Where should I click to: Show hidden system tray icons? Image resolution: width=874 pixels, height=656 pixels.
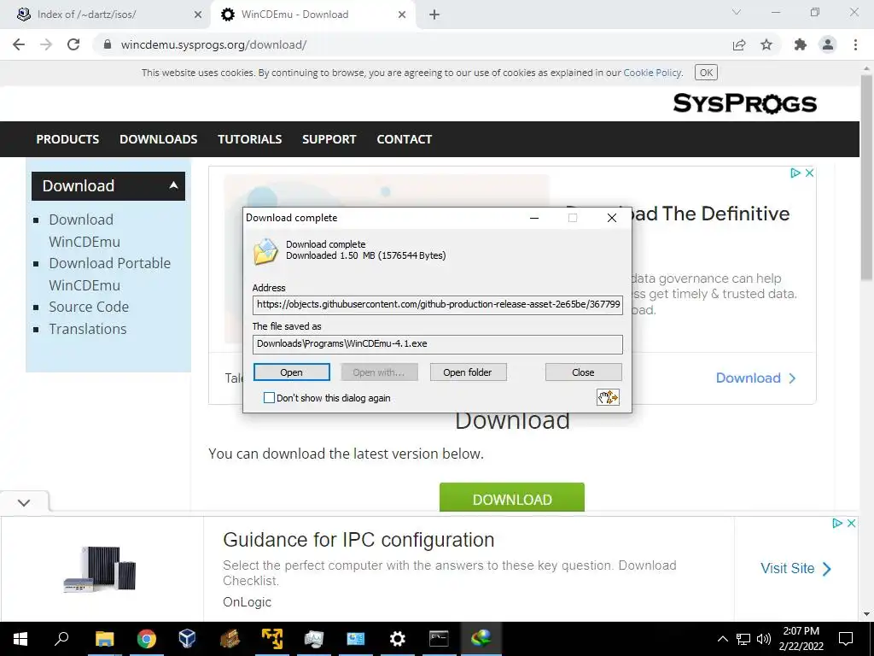(722, 639)
